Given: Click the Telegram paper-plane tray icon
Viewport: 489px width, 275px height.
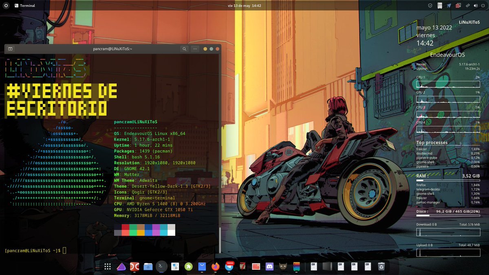Looking at the screenshot, I should tap(449, 6).
